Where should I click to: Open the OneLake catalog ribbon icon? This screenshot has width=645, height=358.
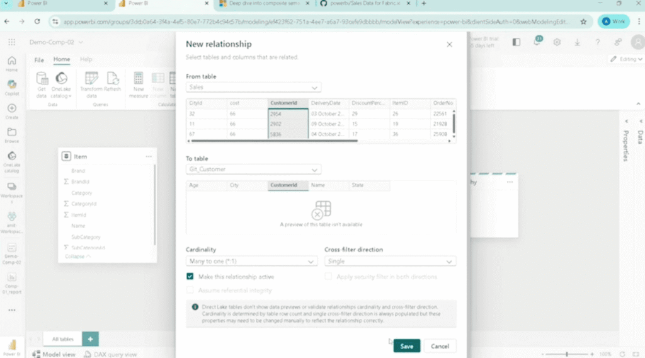pos(61,84)
